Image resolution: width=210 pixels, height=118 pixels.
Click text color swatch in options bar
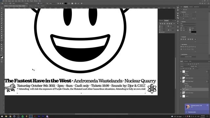66,3
